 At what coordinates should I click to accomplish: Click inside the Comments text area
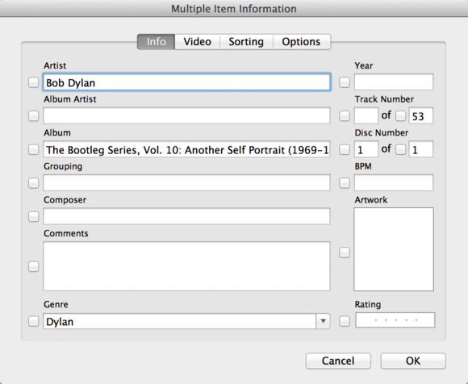click(x=187, y=266)
